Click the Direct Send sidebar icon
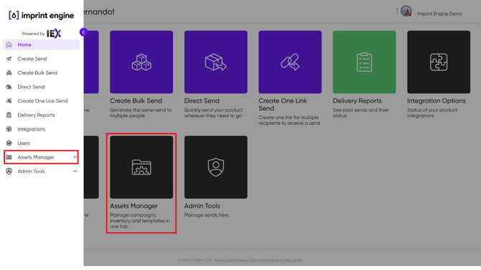This screenshot has height=270, width=481. (9, 87)
